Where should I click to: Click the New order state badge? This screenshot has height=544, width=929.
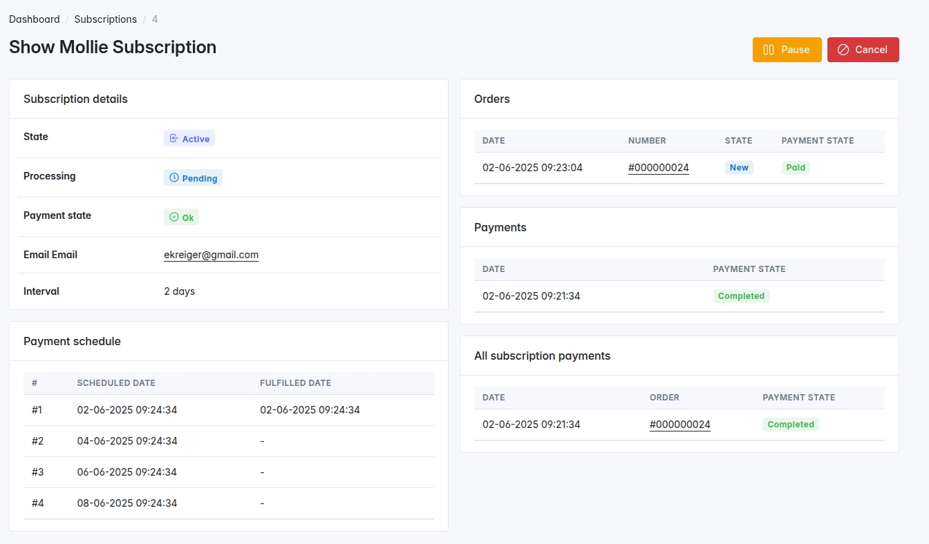(738, 168)
